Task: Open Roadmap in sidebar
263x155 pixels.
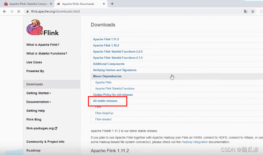Action: click(x=33, y=150)
